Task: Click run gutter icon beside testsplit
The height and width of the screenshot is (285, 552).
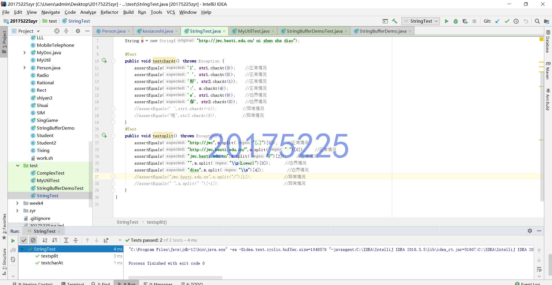Action: point(104,136)
